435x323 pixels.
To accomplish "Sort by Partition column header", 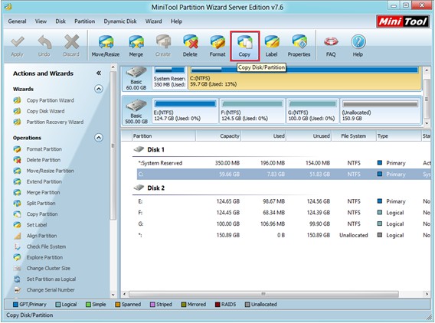I will [164, 136].
